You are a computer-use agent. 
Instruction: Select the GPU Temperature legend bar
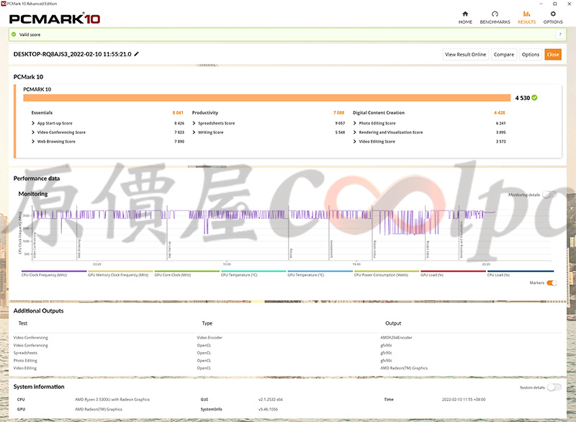320,271
